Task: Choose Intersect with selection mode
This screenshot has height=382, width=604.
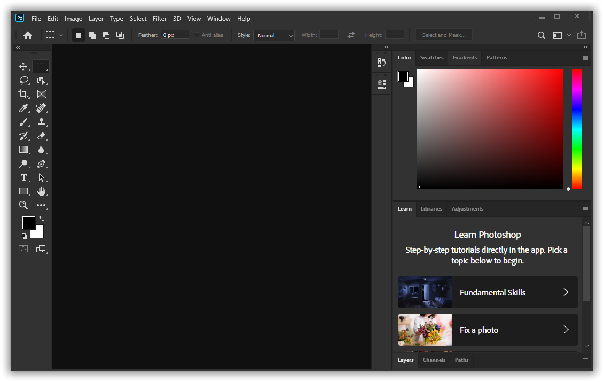Action: [x=120, y=35]
